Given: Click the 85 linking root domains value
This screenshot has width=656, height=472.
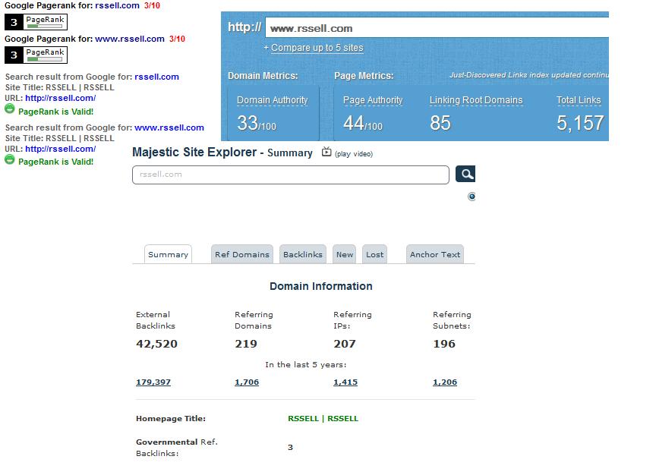Looking at the screenshot, I should click(440, 124).
